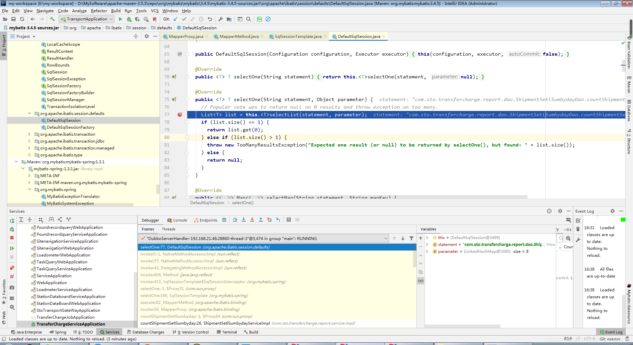
Task: Open the Version Control tool window button
Action: (x=191, y=332)
